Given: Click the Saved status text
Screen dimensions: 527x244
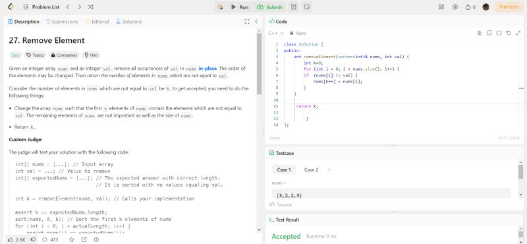Looking at the screenshot, I should (274, 138).
